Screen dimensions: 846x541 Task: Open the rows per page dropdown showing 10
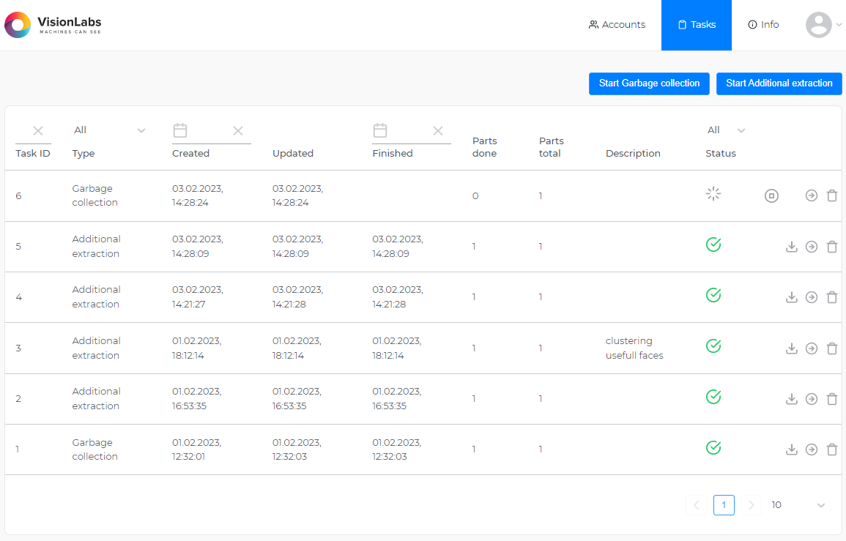pyautogui.click(x=798, y=505)
